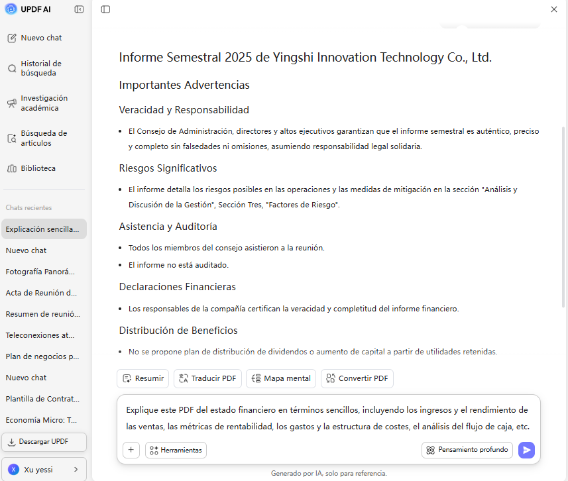
Task: Click the Biblioteca books icon
Action: (12, 169)
